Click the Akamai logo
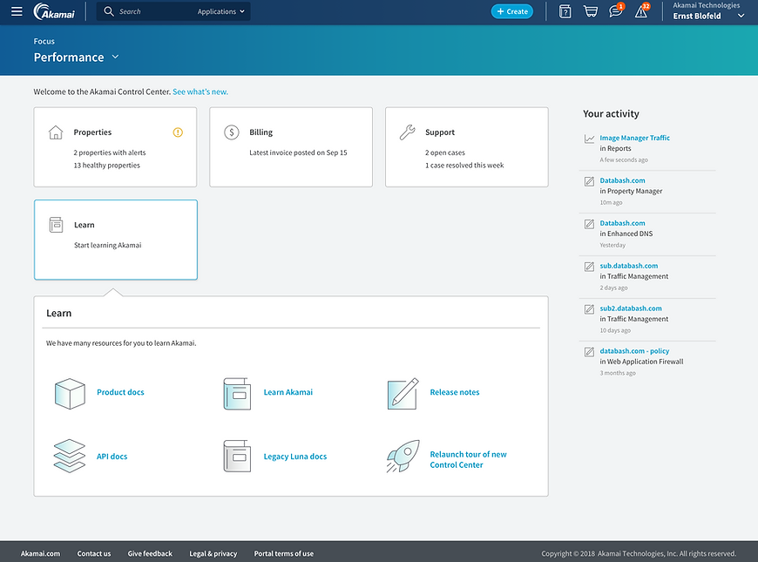The image size is (758, 562). [54, 11]
